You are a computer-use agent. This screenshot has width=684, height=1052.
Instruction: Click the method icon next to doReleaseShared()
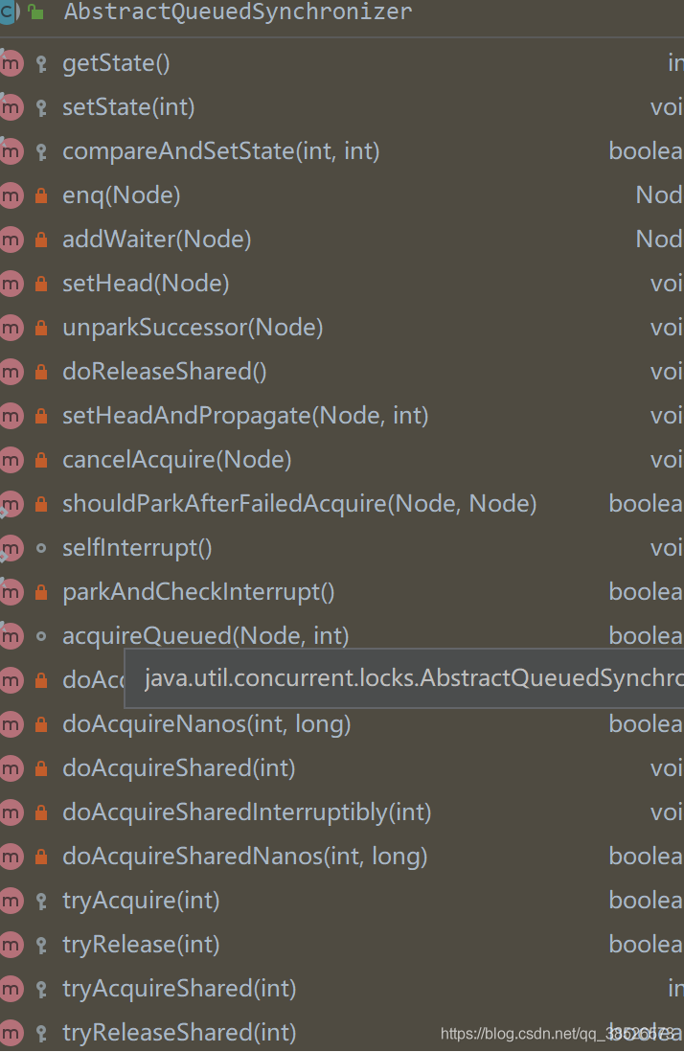pyautogui.click(x=11, y=373)
